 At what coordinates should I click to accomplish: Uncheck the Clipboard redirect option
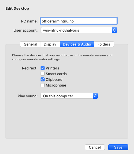tap(43, 79)
